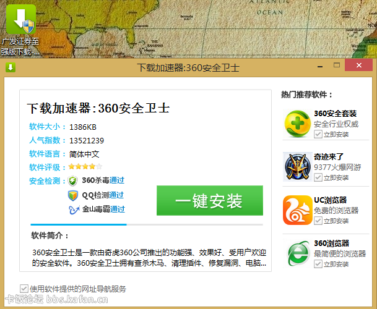Click the 简体中文 language value
Viewport: 377px width, 309px height.
point(84,154)
